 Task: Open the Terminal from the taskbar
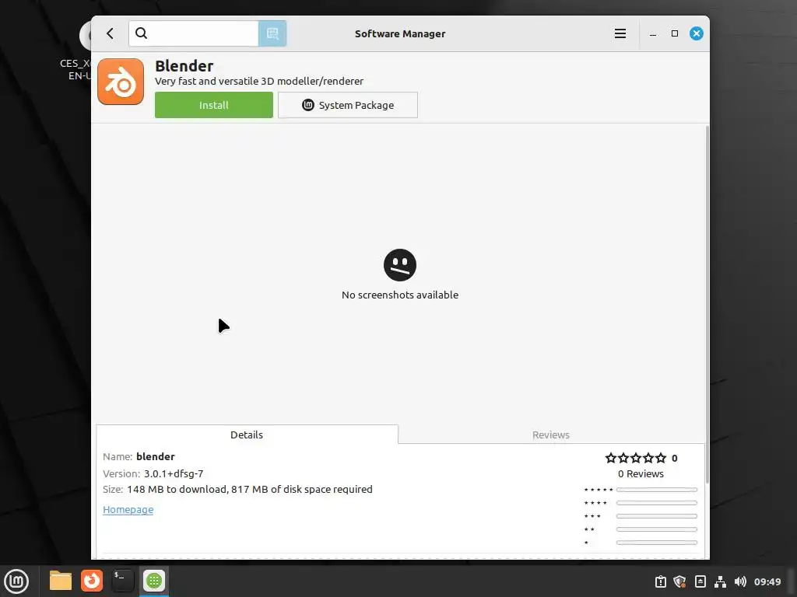coord(122,581)
